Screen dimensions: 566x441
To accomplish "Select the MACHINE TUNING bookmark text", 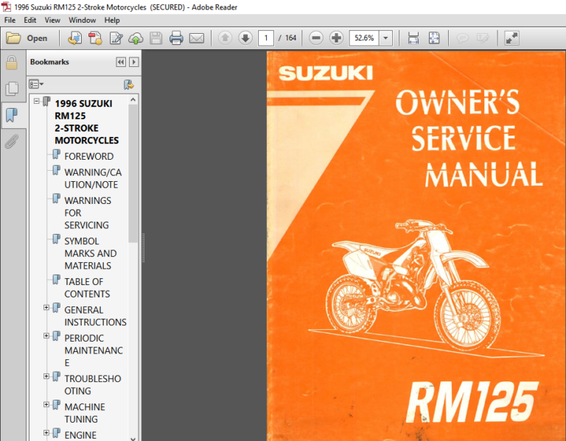I will pos(85,413).
